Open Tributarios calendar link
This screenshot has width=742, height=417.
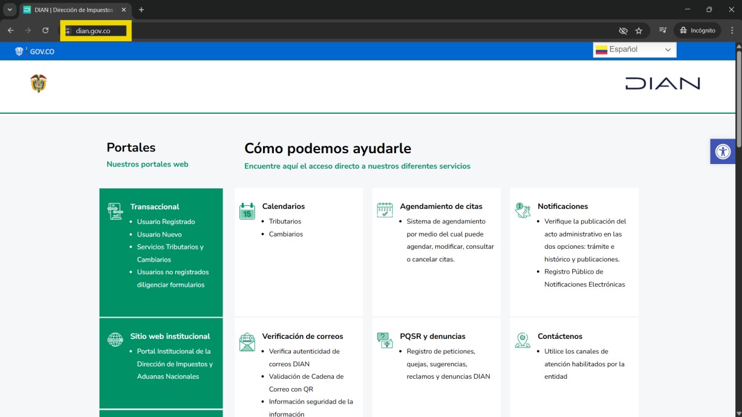(x=285, y=222)
